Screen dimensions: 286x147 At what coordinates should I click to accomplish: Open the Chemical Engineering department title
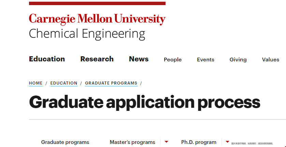(87, 34)
